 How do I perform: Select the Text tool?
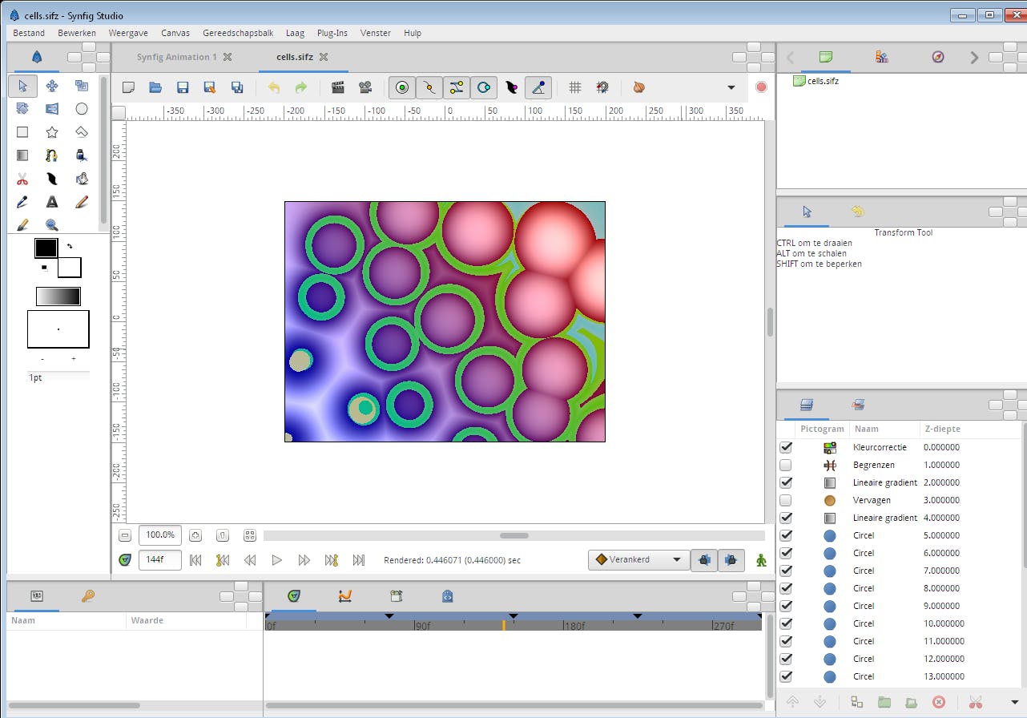pos(52,201)
